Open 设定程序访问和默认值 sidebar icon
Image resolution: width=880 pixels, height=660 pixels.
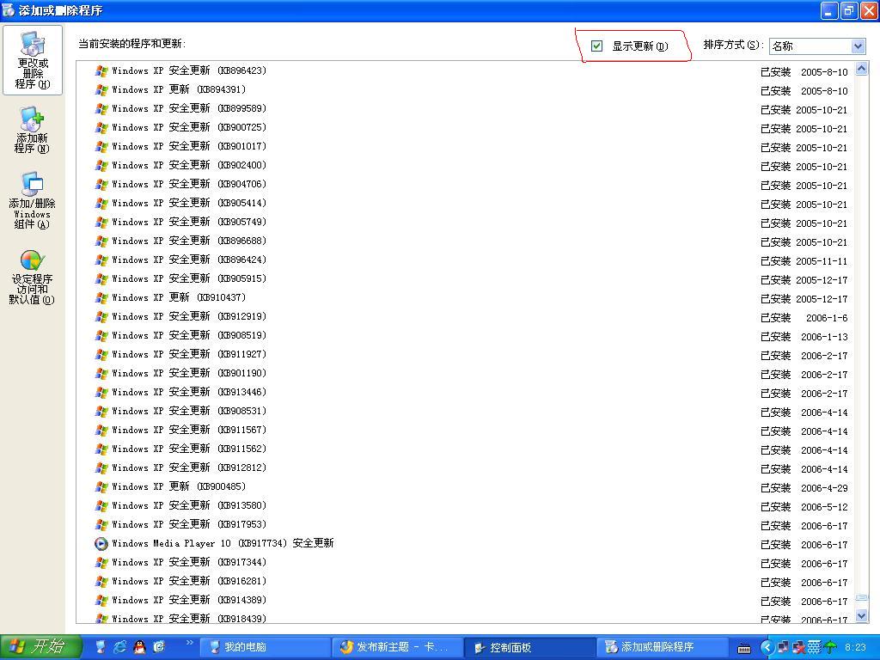pyautogui.click(x=32, y=278)
